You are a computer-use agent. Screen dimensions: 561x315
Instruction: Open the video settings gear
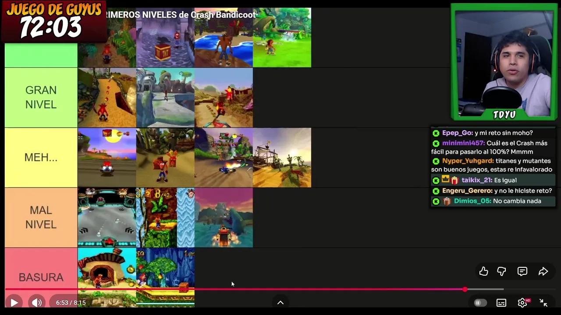pyautogui.click(x=522, y=303)
